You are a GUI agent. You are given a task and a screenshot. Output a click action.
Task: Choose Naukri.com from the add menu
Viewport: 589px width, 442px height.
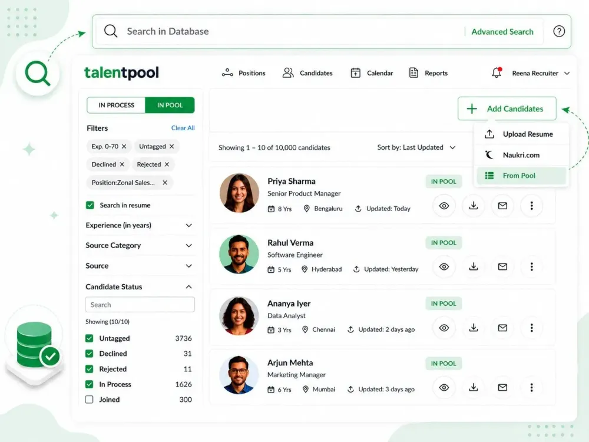[521, 155]
